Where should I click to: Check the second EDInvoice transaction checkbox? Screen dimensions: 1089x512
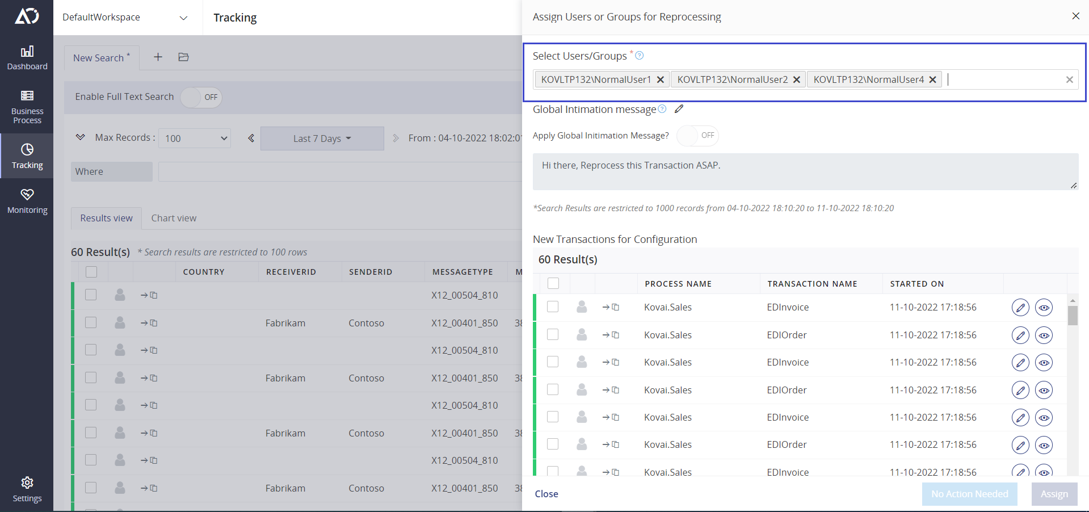(x=553, y=362)
